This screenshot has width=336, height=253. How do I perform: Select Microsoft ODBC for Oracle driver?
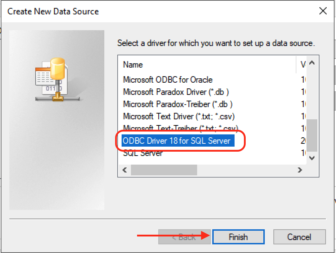(x=168, y=80)
